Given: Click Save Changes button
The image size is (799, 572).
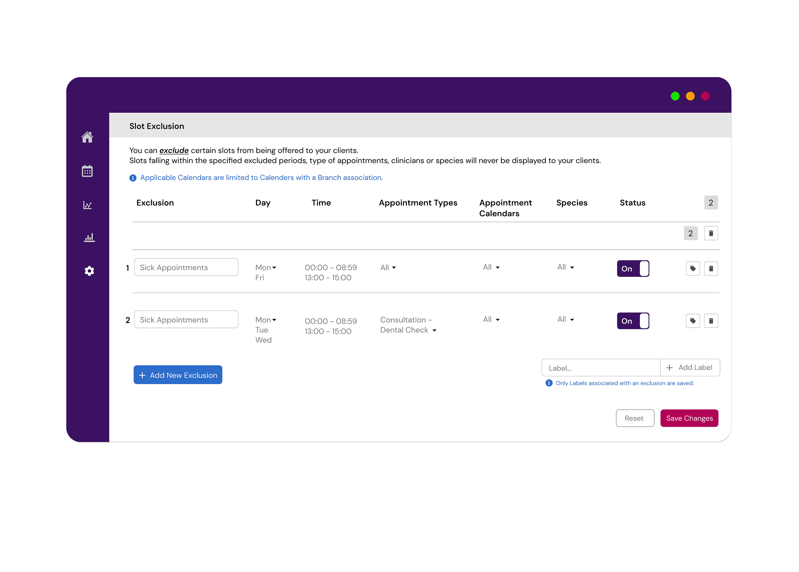Looking at the screenshot, I should coord(689,418).
